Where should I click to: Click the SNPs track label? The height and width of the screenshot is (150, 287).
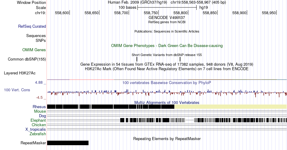[x=41, y=40]
